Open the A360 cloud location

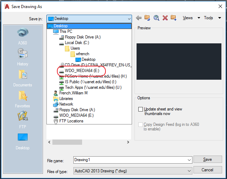(23, 36)
